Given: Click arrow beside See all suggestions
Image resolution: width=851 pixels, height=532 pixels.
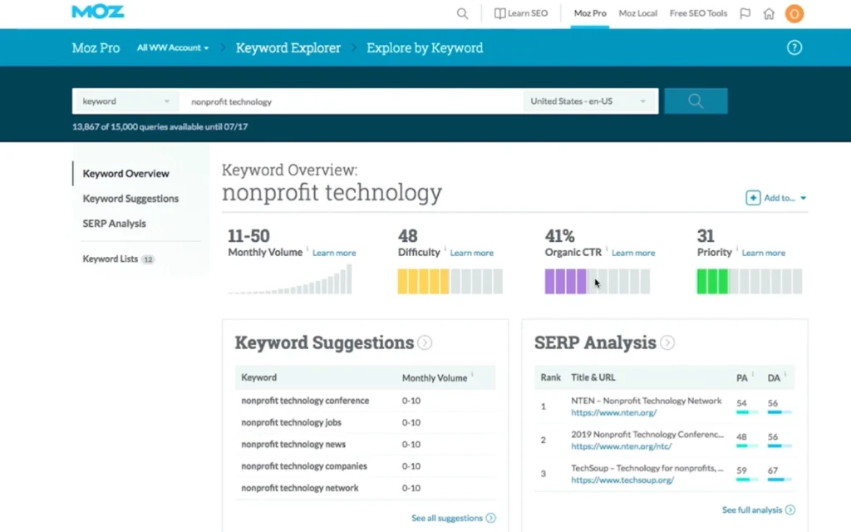Looking at the screenshot, I should pyautogui.click(x=490, y=518).
